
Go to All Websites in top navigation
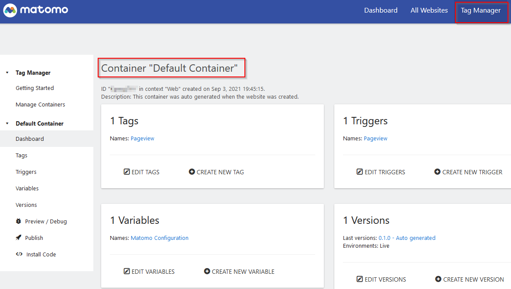pos(429,10)
